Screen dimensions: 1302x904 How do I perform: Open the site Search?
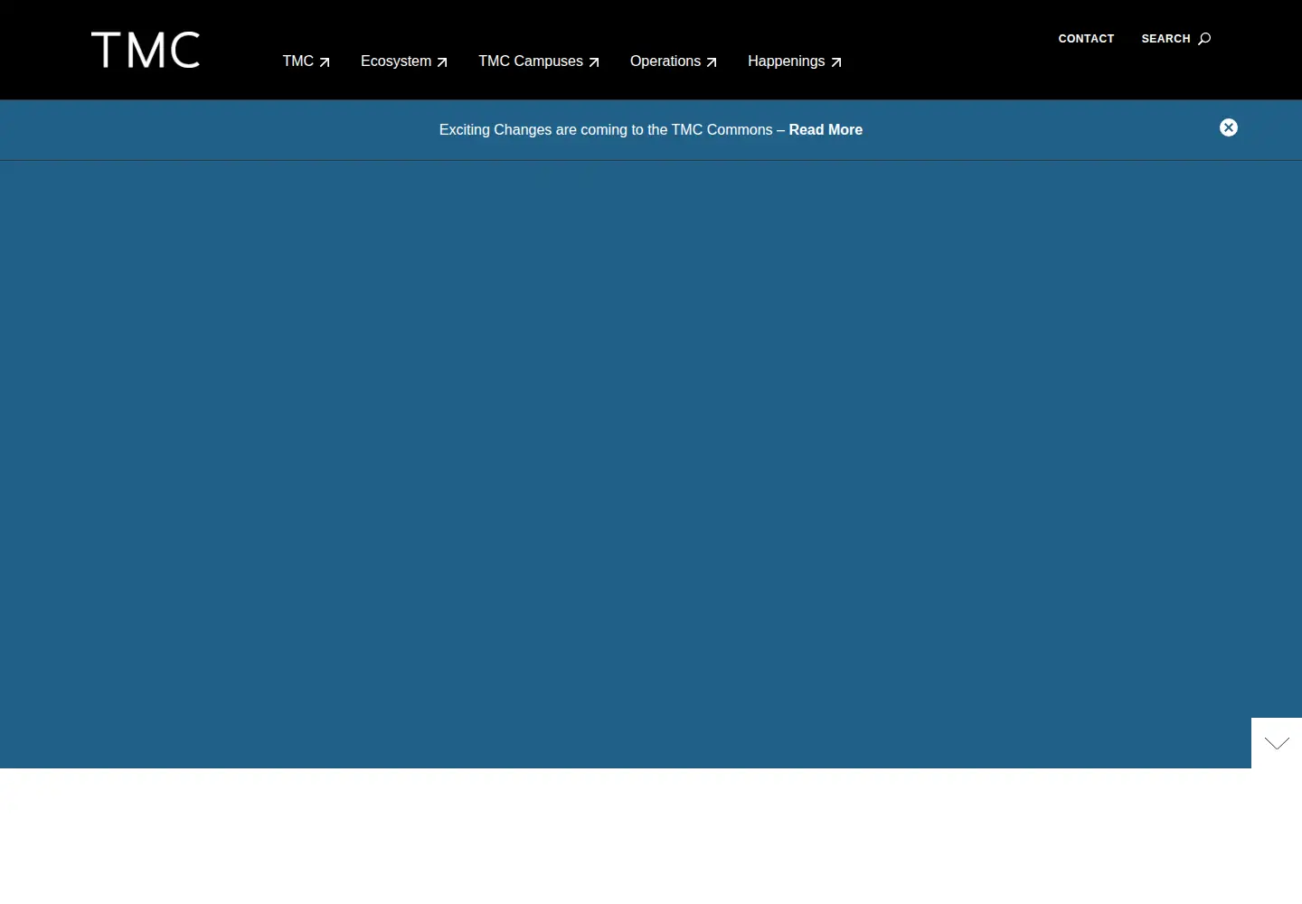point(1175,39)
